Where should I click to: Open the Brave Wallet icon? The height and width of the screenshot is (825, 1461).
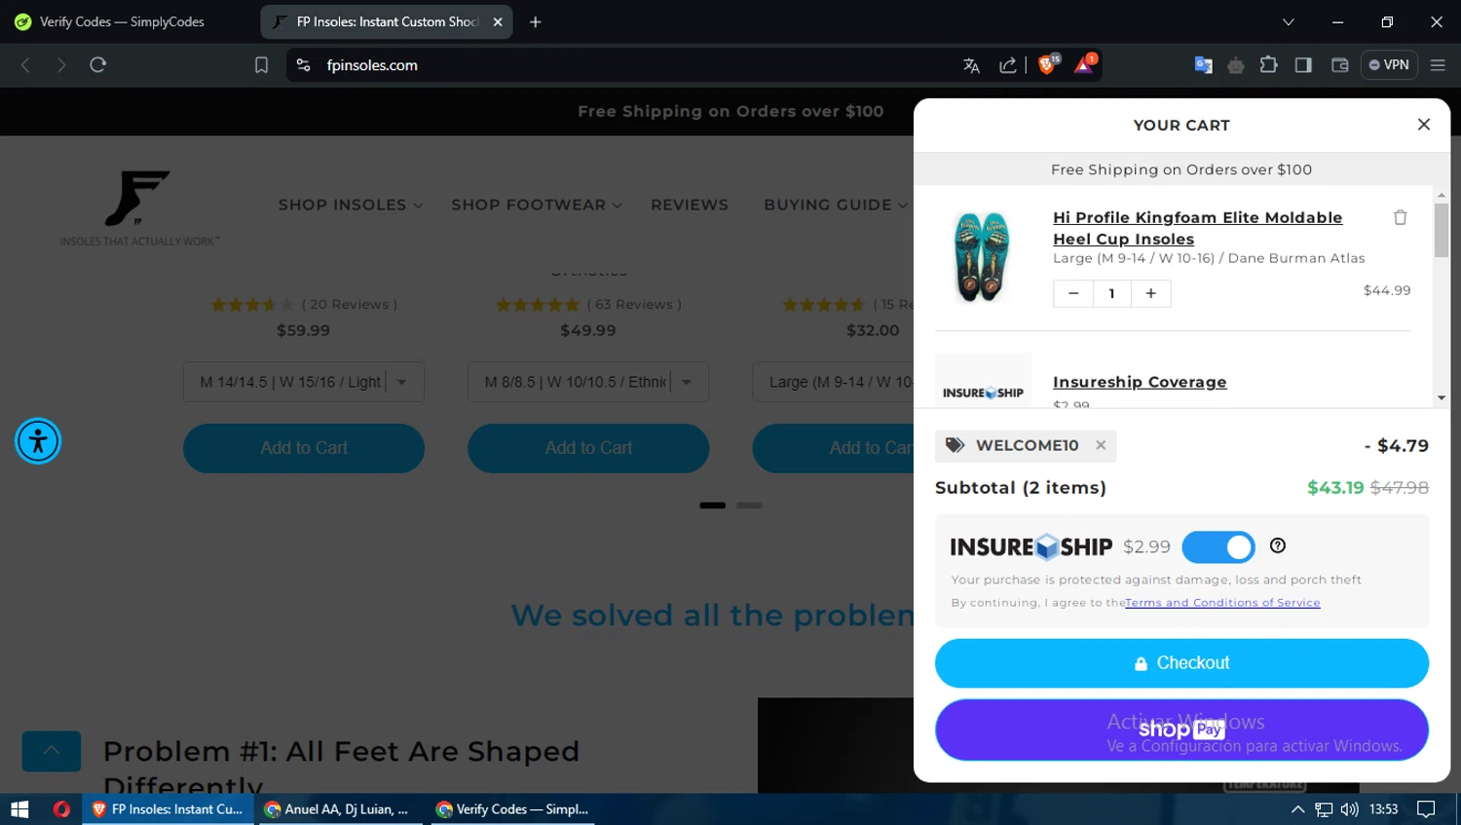1340,65
